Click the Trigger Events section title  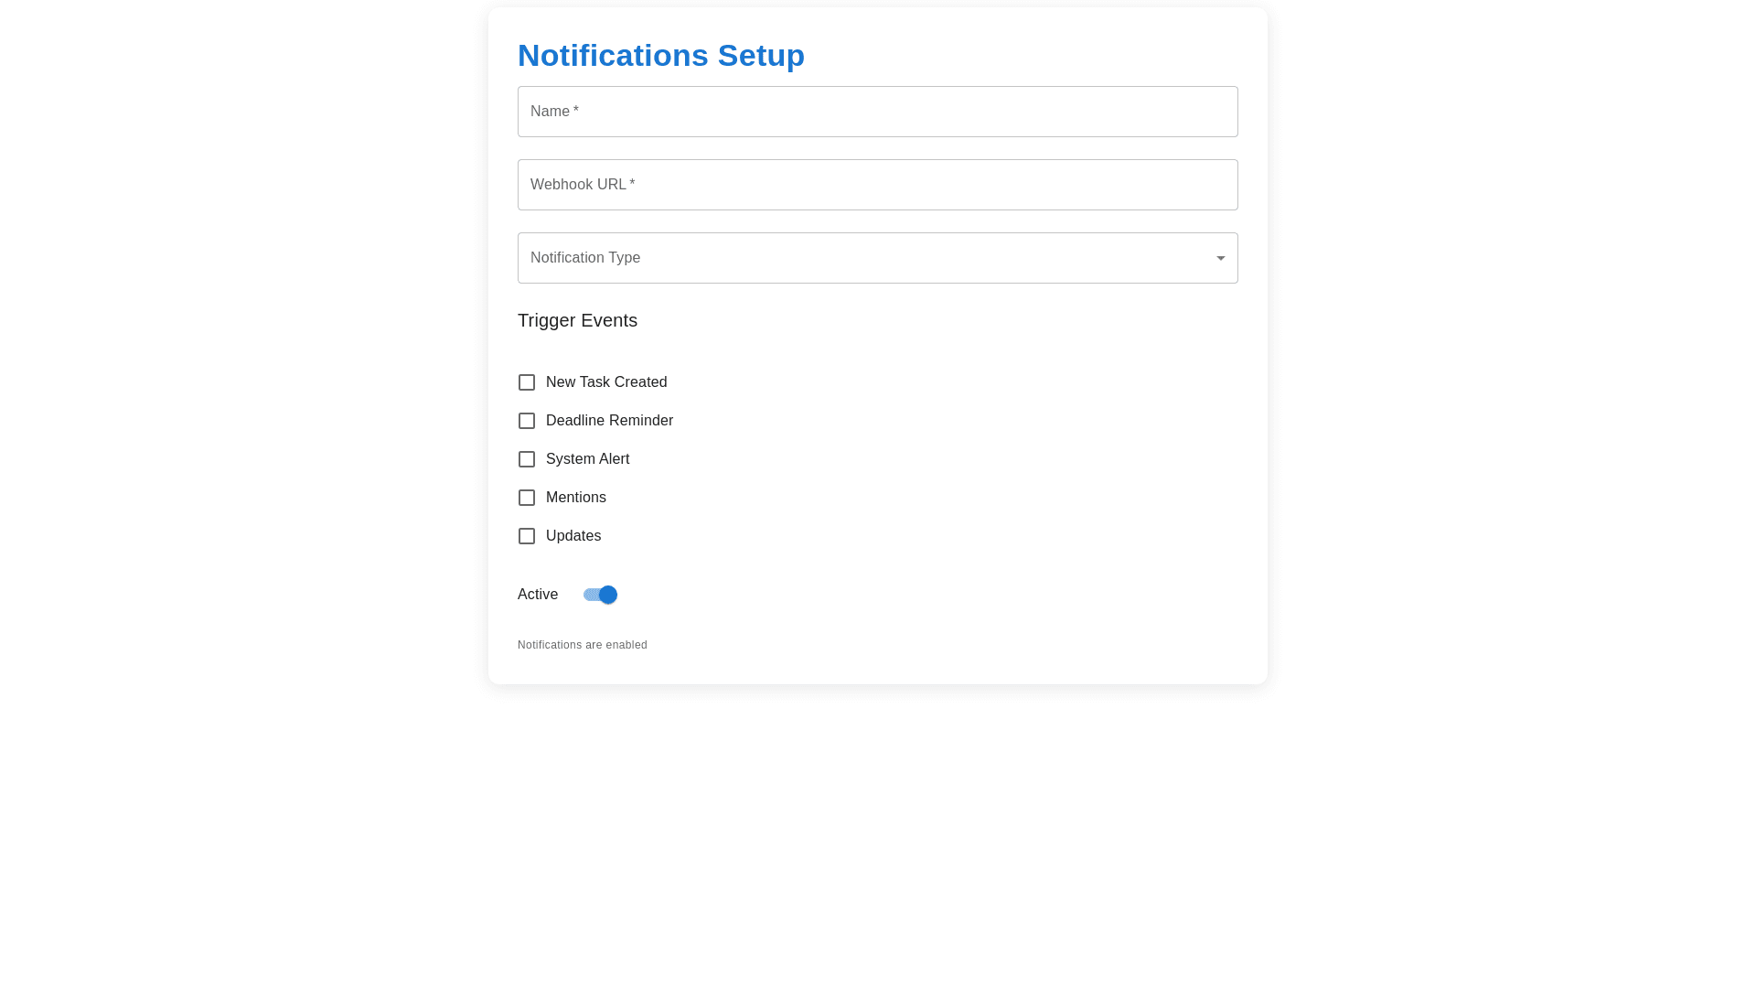point(577,320)
